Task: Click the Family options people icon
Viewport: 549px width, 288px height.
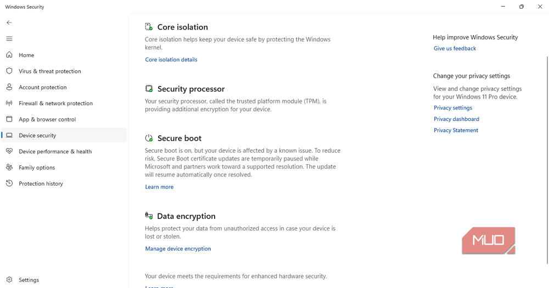Action: point(9,167)
